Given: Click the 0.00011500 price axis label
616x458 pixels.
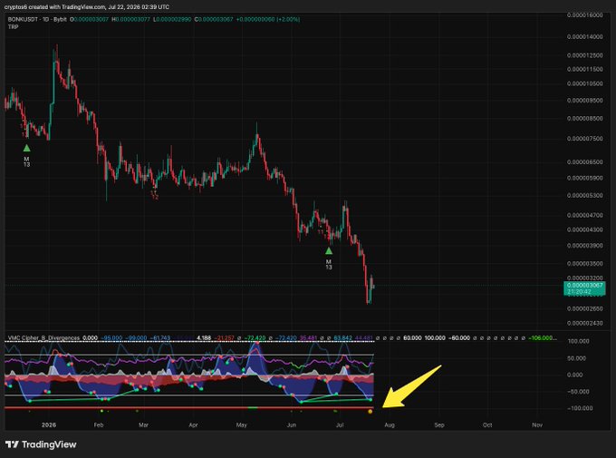Looking at the screenshot, I should [x=584, y=69].
